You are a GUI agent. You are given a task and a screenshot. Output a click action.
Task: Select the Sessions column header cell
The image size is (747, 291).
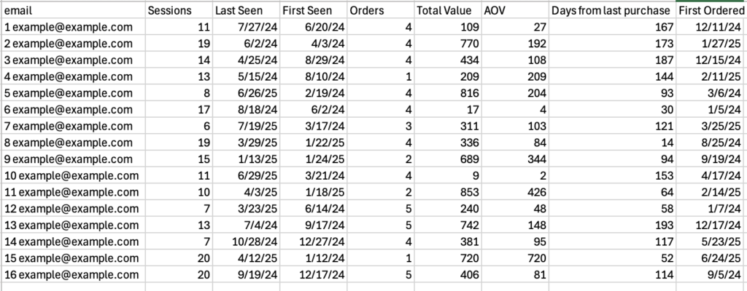tap(179, 10)
